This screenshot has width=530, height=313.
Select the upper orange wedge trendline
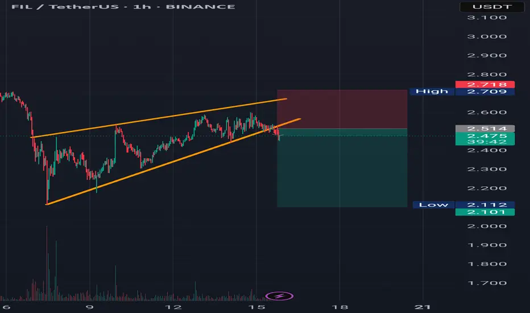click(159, 118)
